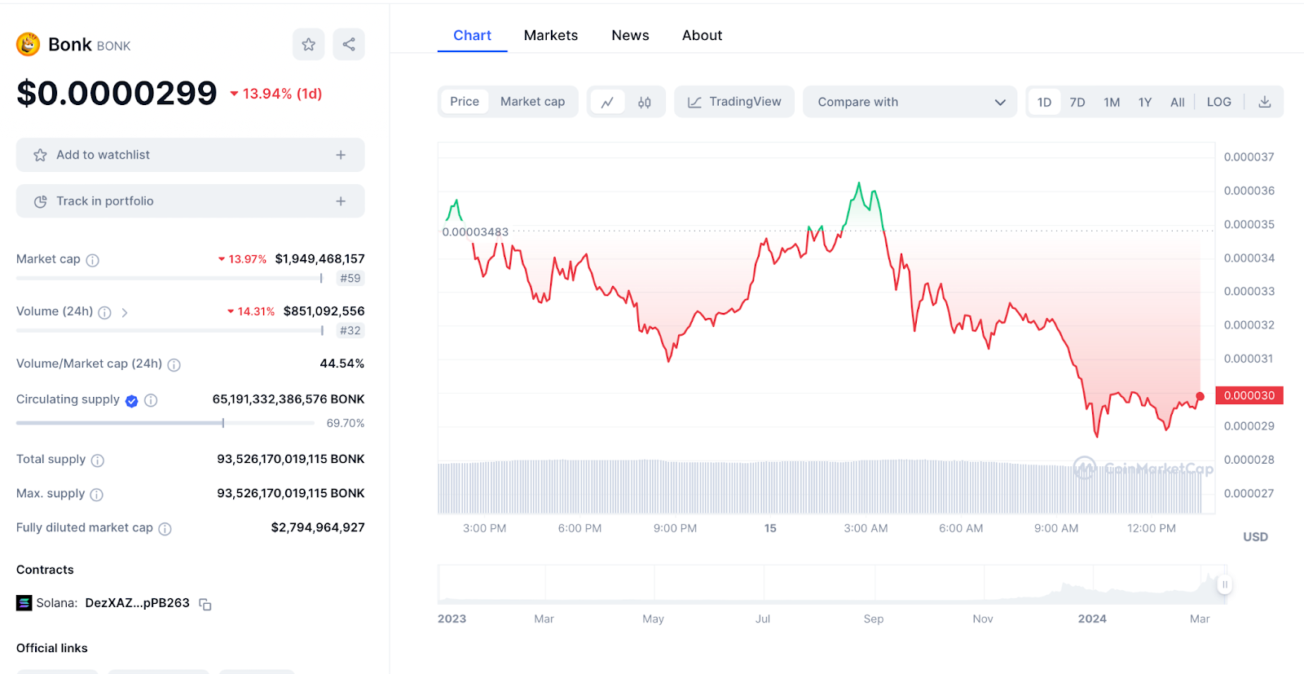Click the pause handle on range navigator
The image size is (1304, 674).
(x=1224, y=584)
